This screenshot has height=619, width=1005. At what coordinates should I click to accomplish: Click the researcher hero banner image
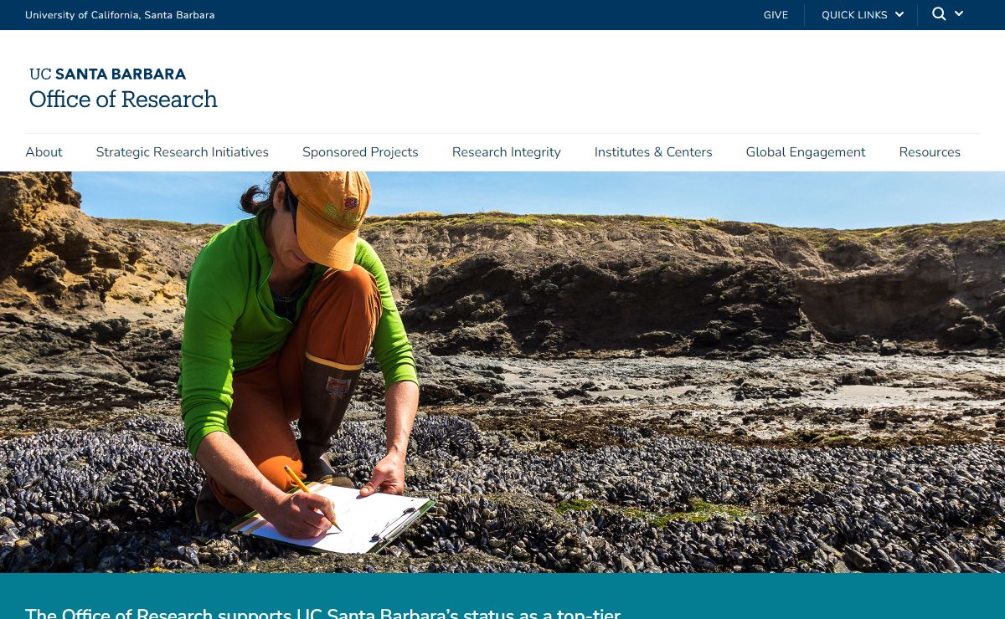(502, 372)
